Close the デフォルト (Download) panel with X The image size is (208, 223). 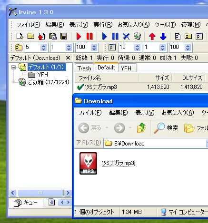(68, 58)
